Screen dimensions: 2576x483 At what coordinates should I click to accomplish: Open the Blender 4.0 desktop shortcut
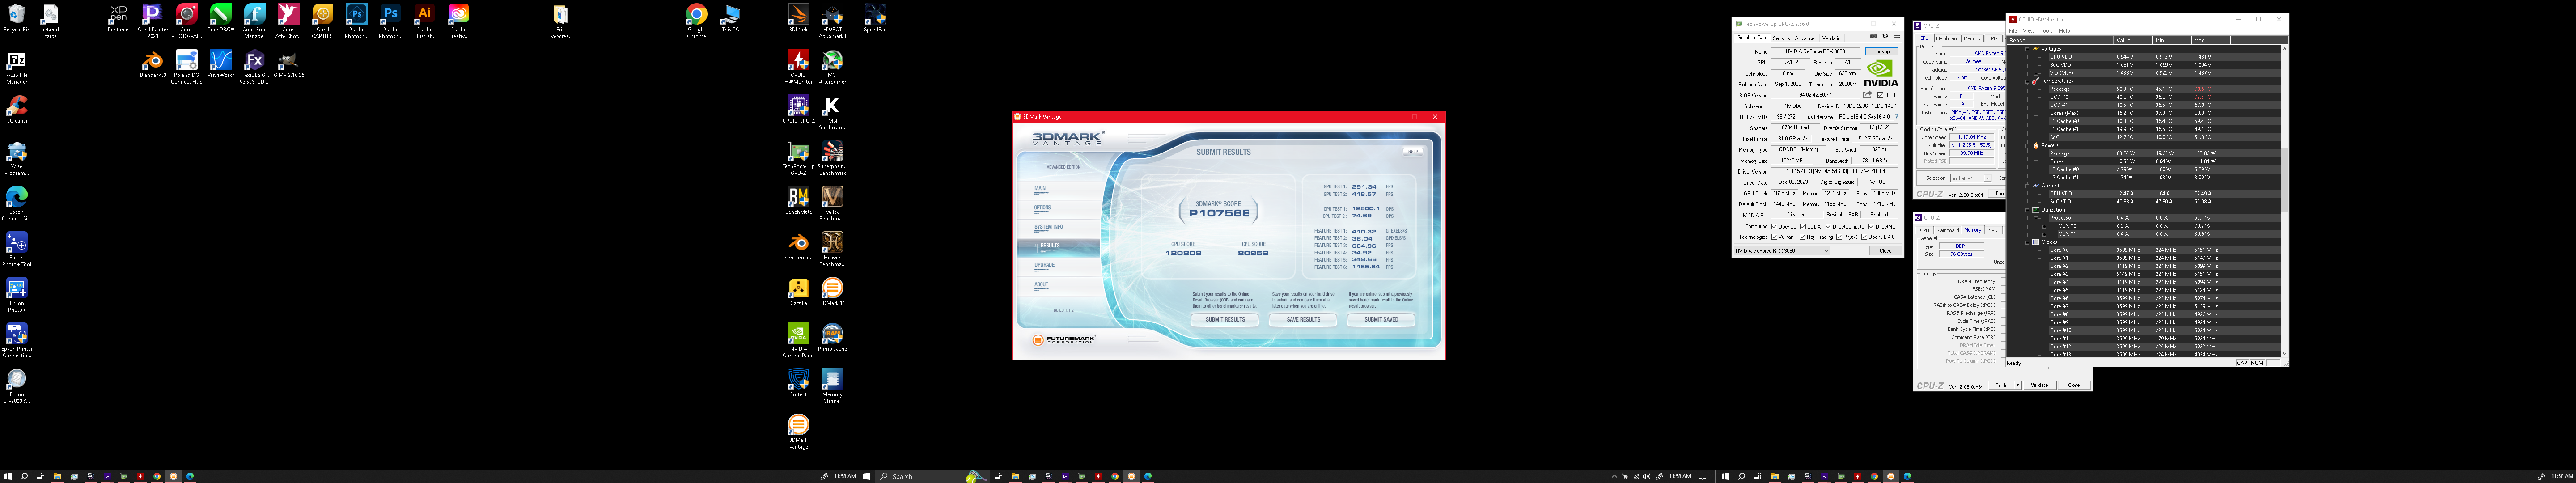tap(152, 65)
